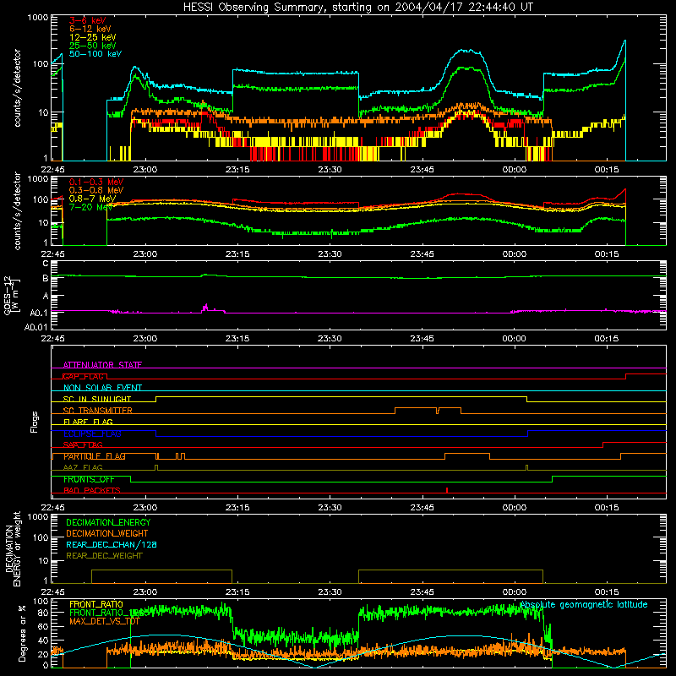The width and height of the screenshot is (676, 676).
Task: Click the ECLIPSE_FLAG label
Action: pyautogui.click(x=92, y=433)
